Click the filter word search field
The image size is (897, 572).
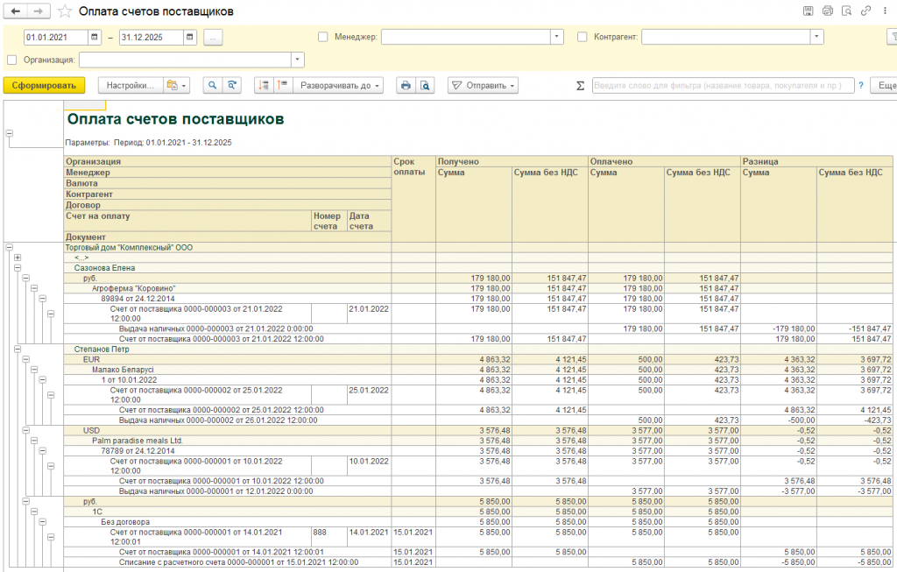coord(723,85)
